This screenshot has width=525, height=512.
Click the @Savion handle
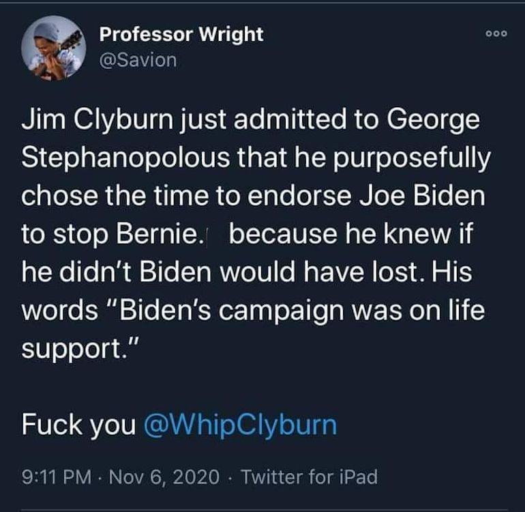(138, 60)
